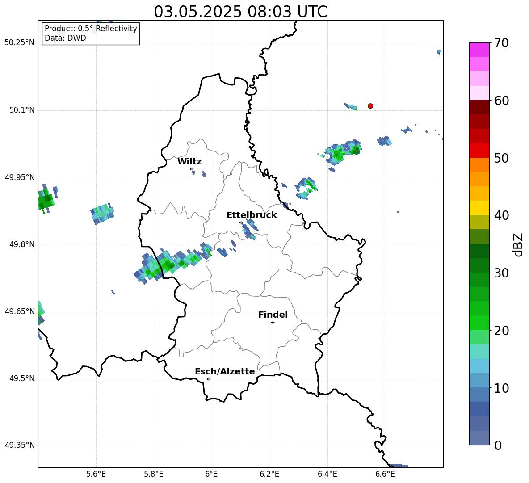Click the 49.65°N latitude label
This screenshot has width=529, height=483.
[x=20, y=311]
